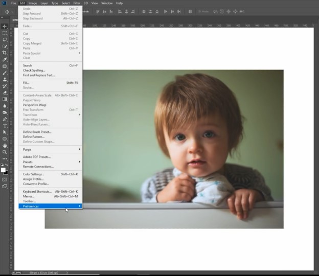Screen dimensions: 319x276
Task: Switch foreground and background colors arrow
Action: tap(7, 165)
